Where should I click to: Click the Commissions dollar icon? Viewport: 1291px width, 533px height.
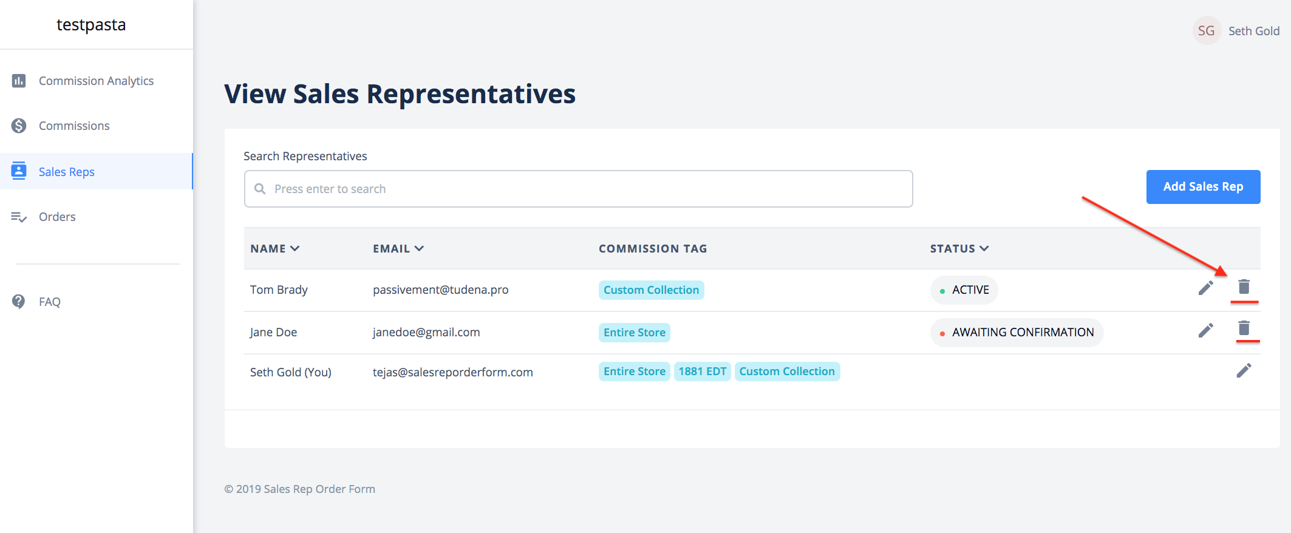[x=19, y=126]
